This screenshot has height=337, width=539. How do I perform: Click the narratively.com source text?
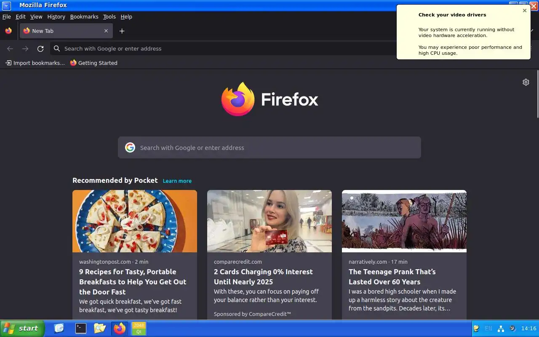[x=368, y=262]
